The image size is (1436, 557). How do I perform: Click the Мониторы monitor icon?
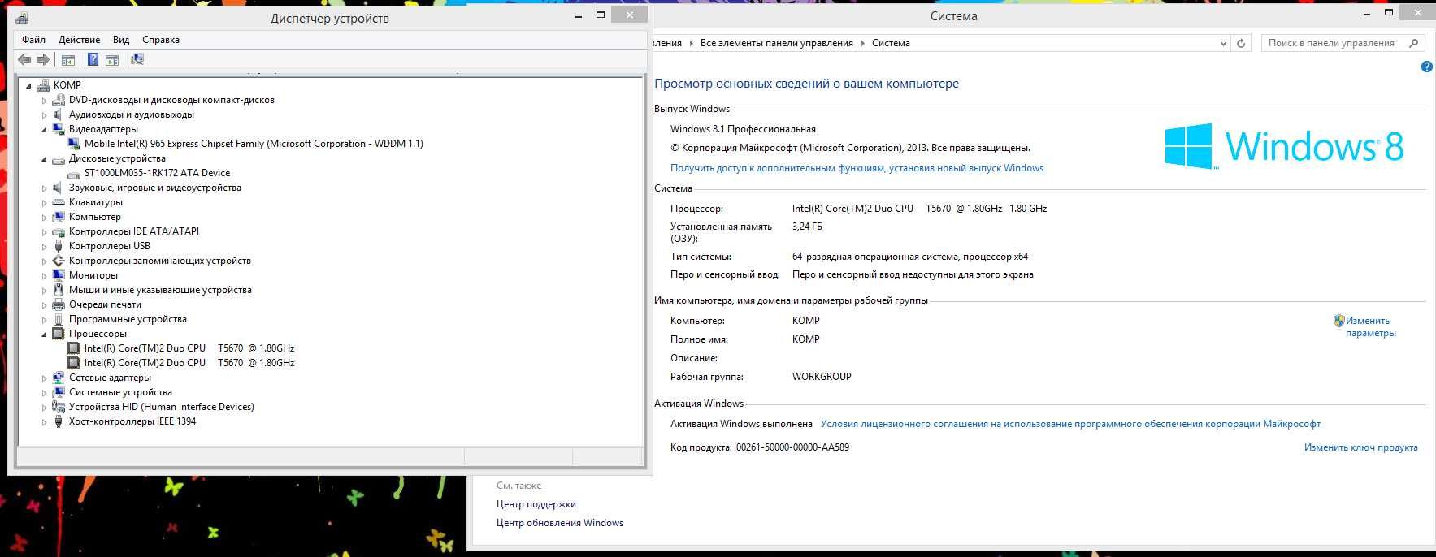(x=59, y=275)
